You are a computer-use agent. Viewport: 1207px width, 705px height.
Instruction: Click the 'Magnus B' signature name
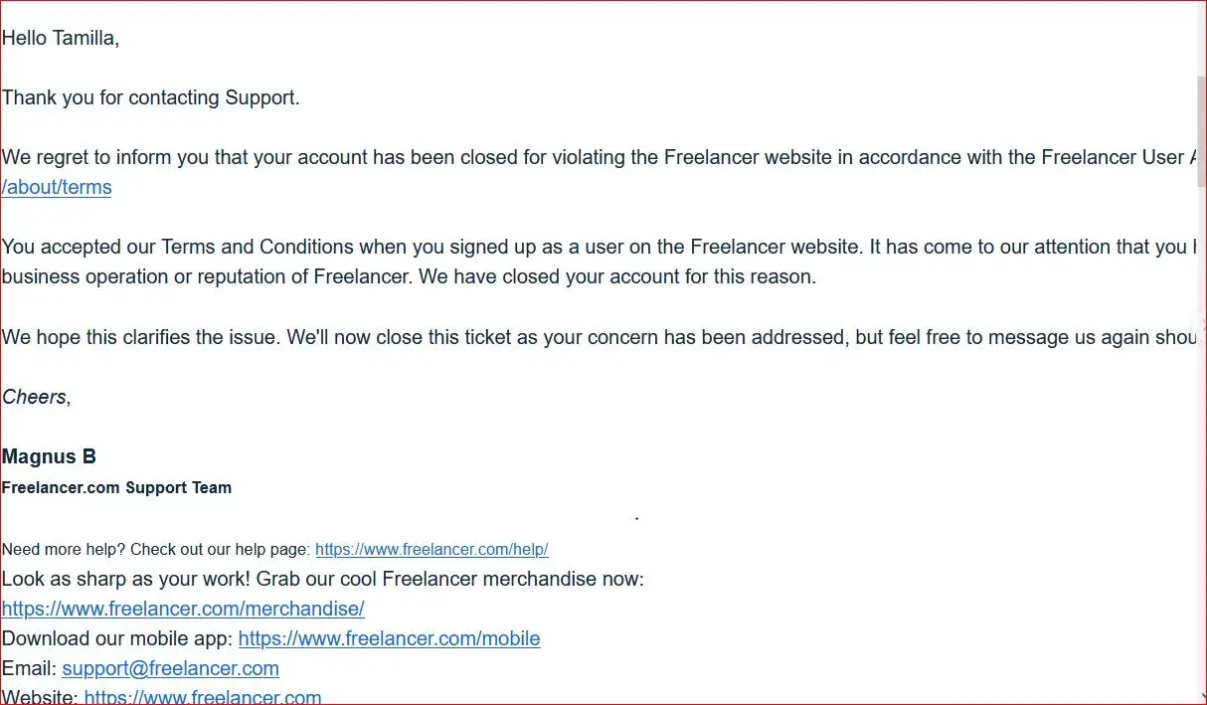[49, 456]
